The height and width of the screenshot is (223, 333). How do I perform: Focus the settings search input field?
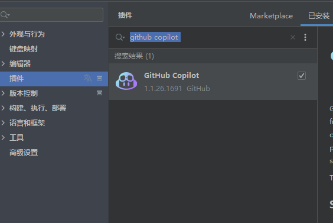[51, 15]
